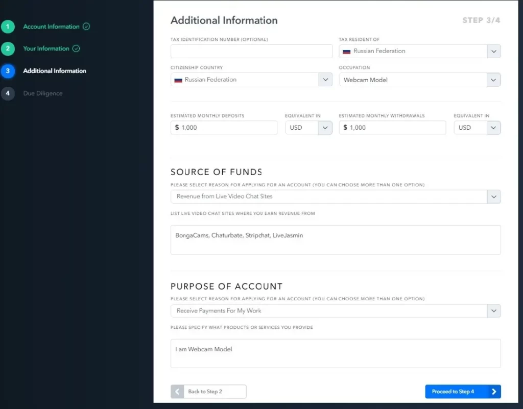Click the checkmark next to Account Information
The width and height of the screenshot is (523, 409).
click(86, 27)
